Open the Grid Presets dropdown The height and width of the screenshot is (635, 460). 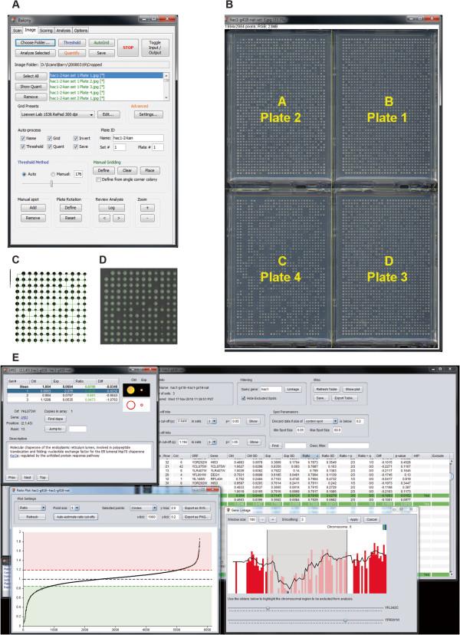pos(58,114)
